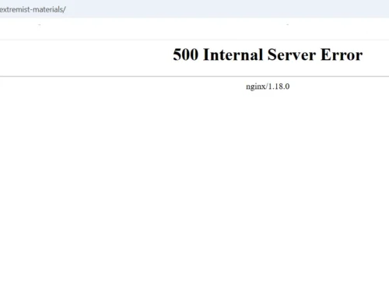
Task: Focus the address bar's empty area right of URL
Action: pos(227,9)
